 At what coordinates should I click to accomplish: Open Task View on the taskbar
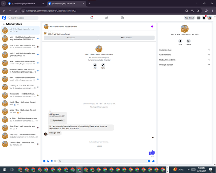12,170
